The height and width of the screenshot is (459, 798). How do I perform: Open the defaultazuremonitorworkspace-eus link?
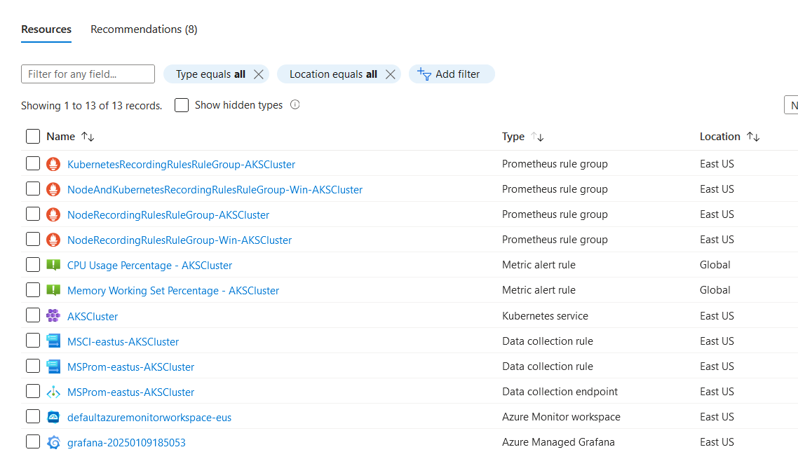pos(149,418)
